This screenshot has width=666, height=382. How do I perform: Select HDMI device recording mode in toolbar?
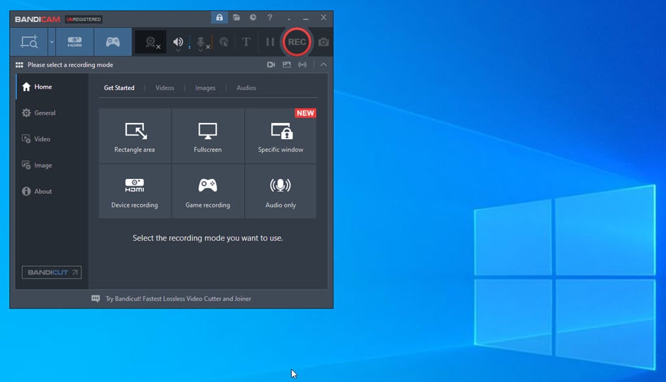75,42
